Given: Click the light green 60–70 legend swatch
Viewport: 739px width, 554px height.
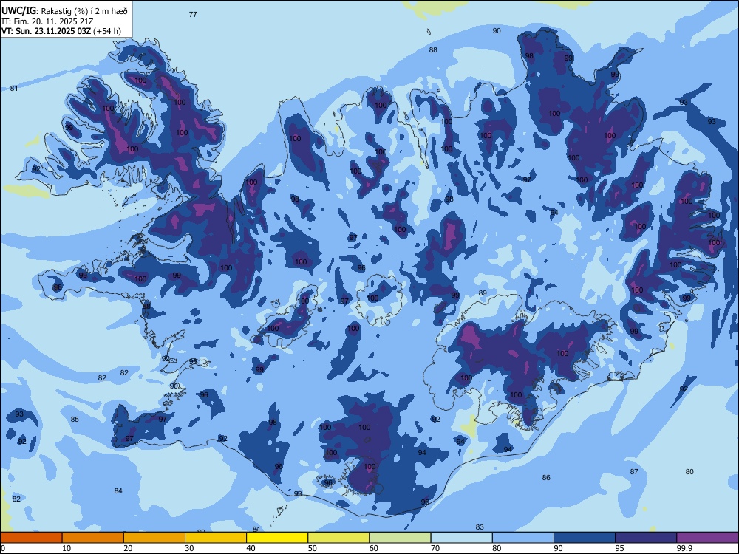Looking at the screenshot, I should 400,538.
